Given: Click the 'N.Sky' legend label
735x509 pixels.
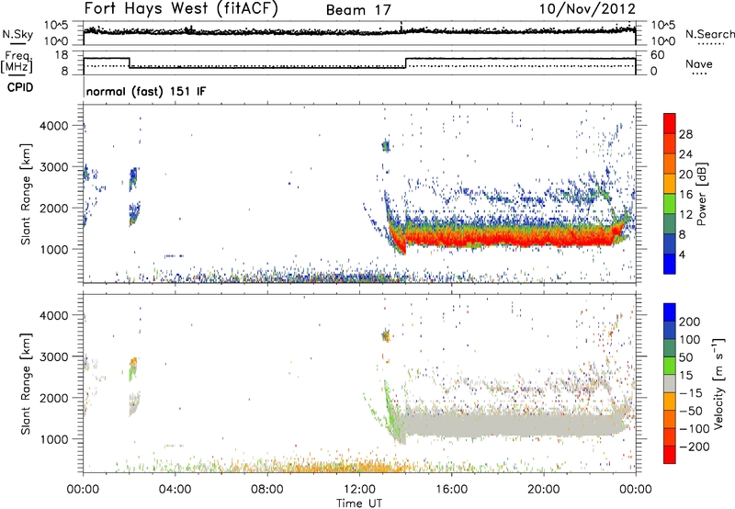Looking at the screenshot, I should tap(17, 34).
